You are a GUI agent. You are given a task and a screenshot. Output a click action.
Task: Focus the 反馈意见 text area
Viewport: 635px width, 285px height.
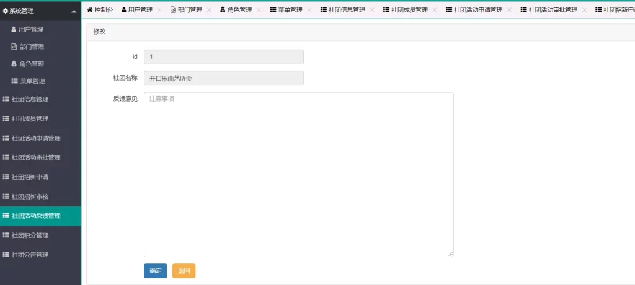[299, 175]
